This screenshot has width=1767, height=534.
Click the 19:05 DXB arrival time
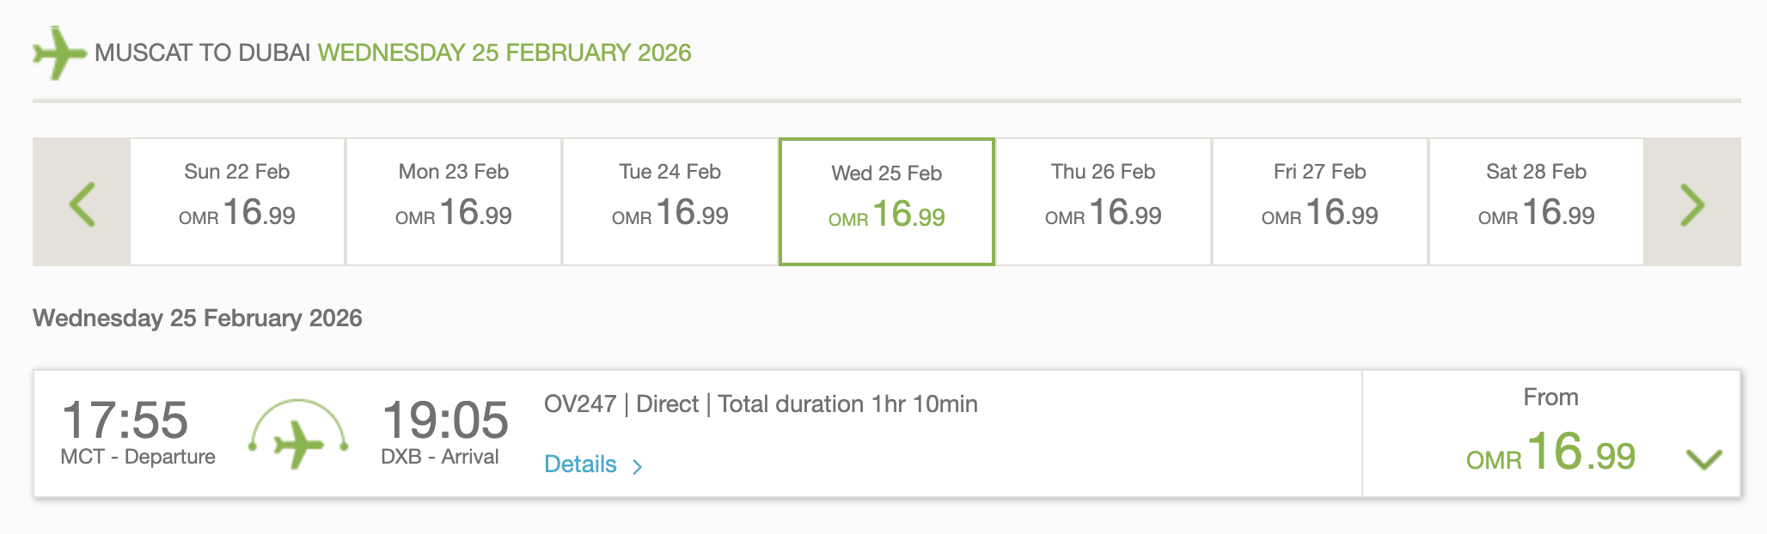(x=444, y=421)
